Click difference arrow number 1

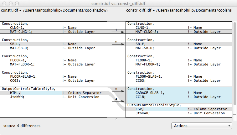tap(118, 32)
